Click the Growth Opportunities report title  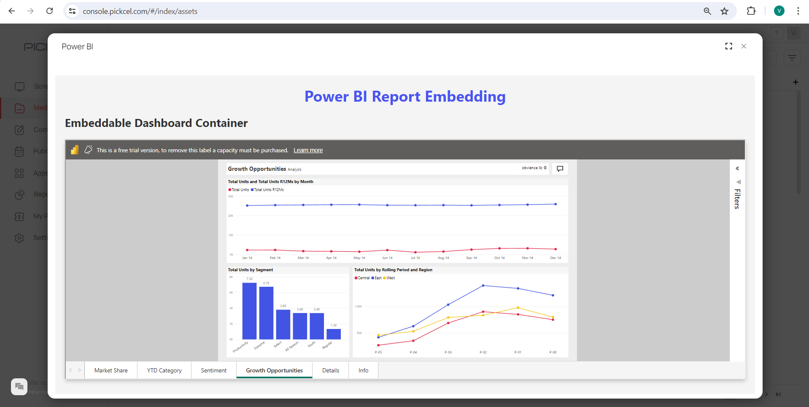[257, 169]
